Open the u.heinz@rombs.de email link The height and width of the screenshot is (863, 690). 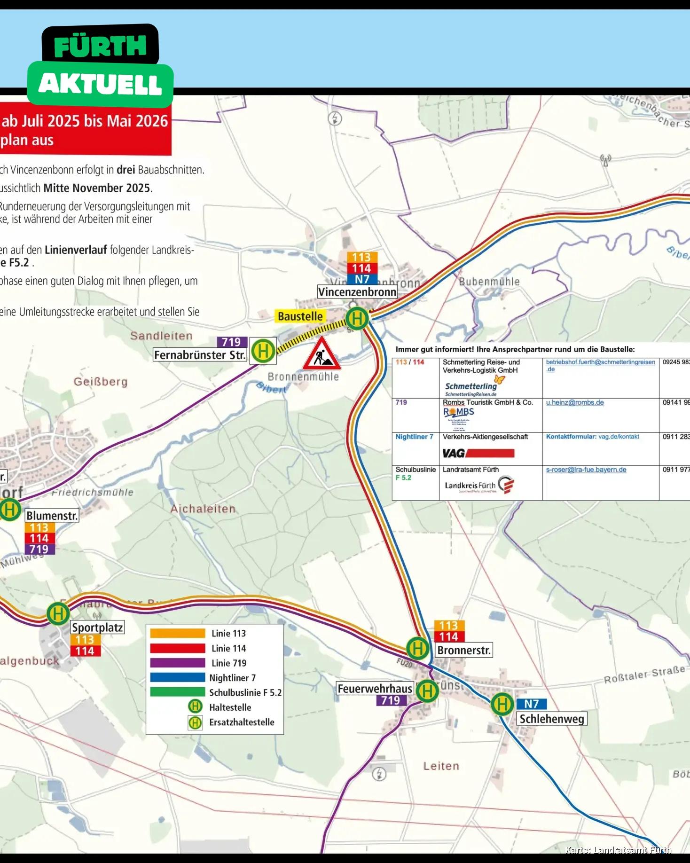(575, 403)
